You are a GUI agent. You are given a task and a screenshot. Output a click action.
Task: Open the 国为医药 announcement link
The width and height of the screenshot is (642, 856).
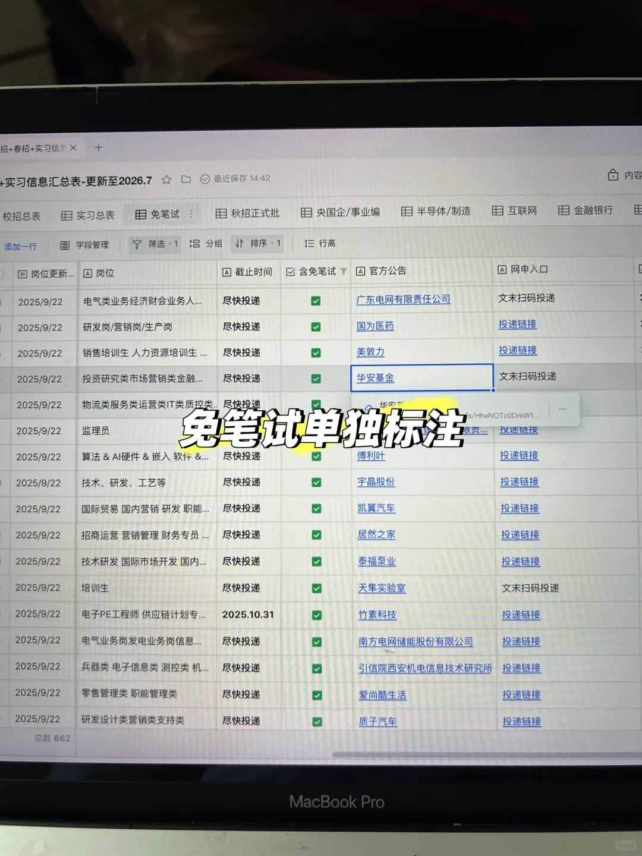click(375, 326)
